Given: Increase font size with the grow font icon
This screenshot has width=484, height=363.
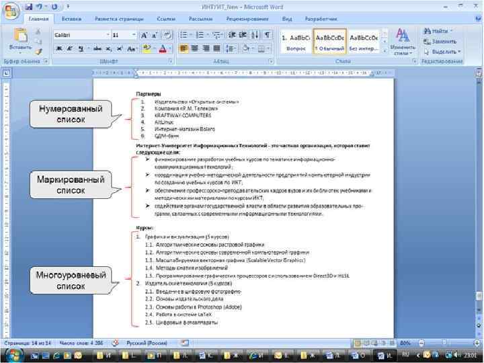Looking at the screenshot, I should pyautogui.click(x=144, y=35).
